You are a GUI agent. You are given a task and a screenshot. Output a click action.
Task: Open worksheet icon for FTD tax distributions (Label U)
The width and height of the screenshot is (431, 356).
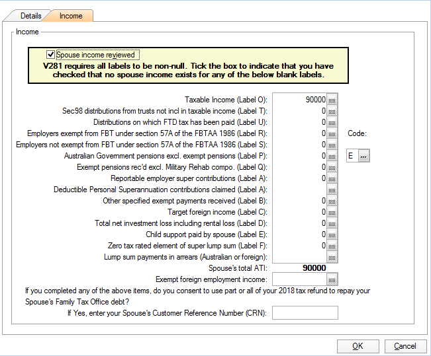click(x=332, y=122)
